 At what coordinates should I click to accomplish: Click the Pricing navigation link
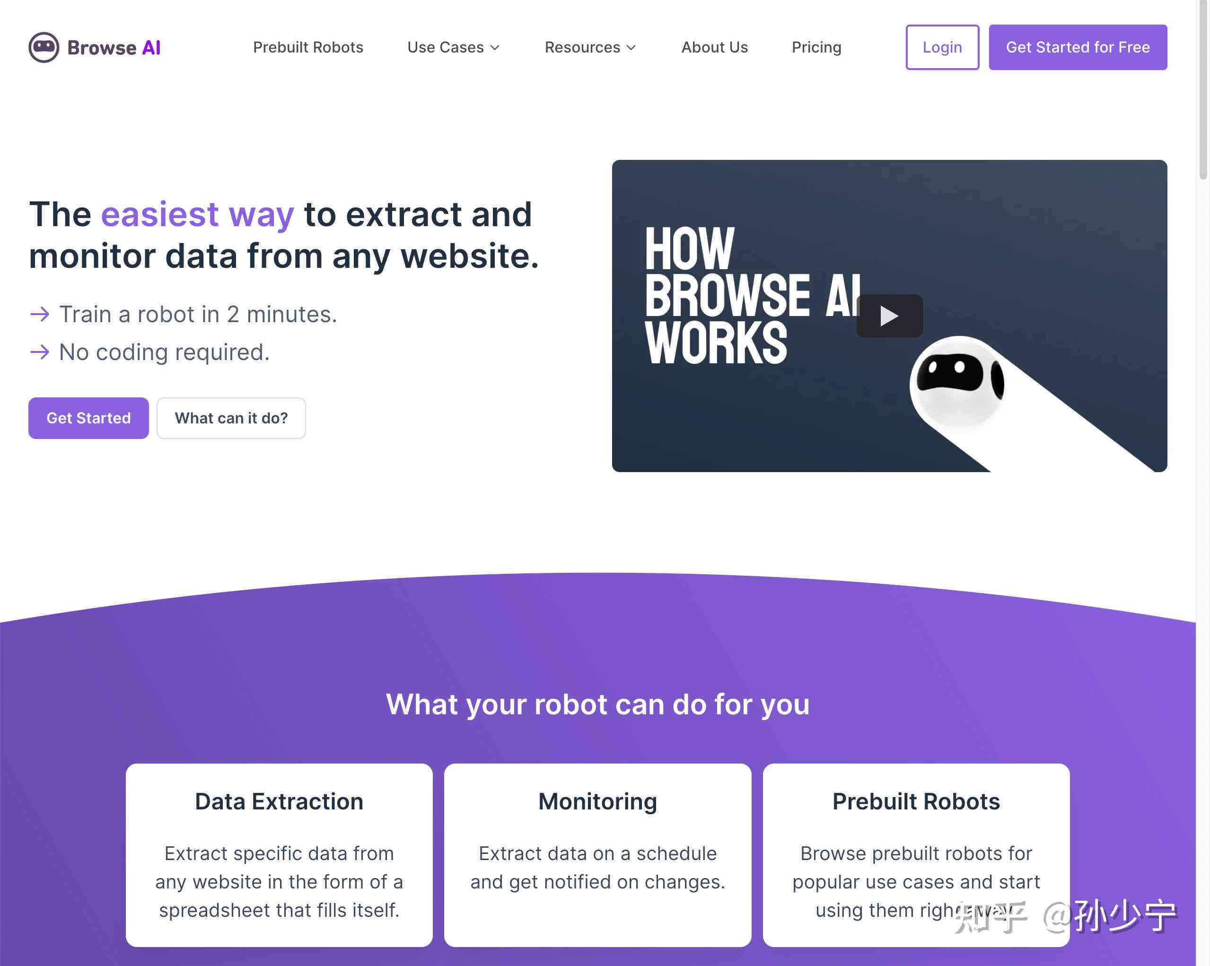coord(816,46)
